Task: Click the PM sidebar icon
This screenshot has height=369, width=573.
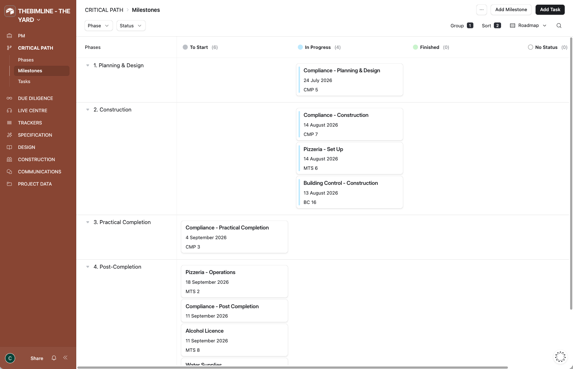Action: point(9,36)
